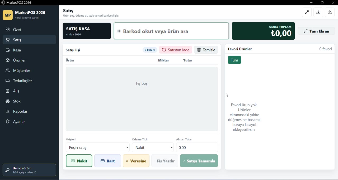Click the Kart payment button
The height and width of the screenshot is (180, 338).
point(107,161)
